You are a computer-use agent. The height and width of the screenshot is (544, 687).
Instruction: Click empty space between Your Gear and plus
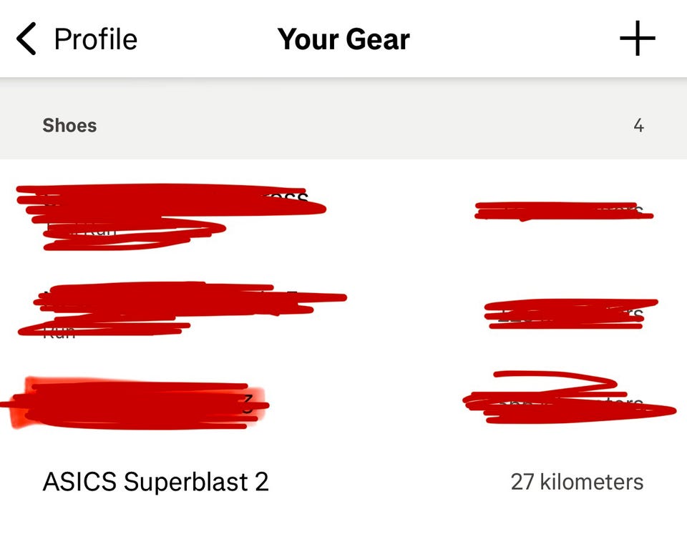click(x=515, y=39)
